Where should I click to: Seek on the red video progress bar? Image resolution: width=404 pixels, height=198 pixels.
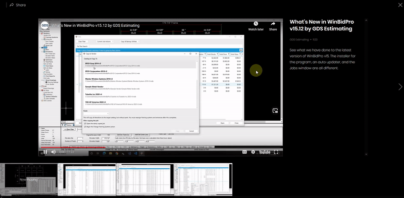click(x=160, y=147)
